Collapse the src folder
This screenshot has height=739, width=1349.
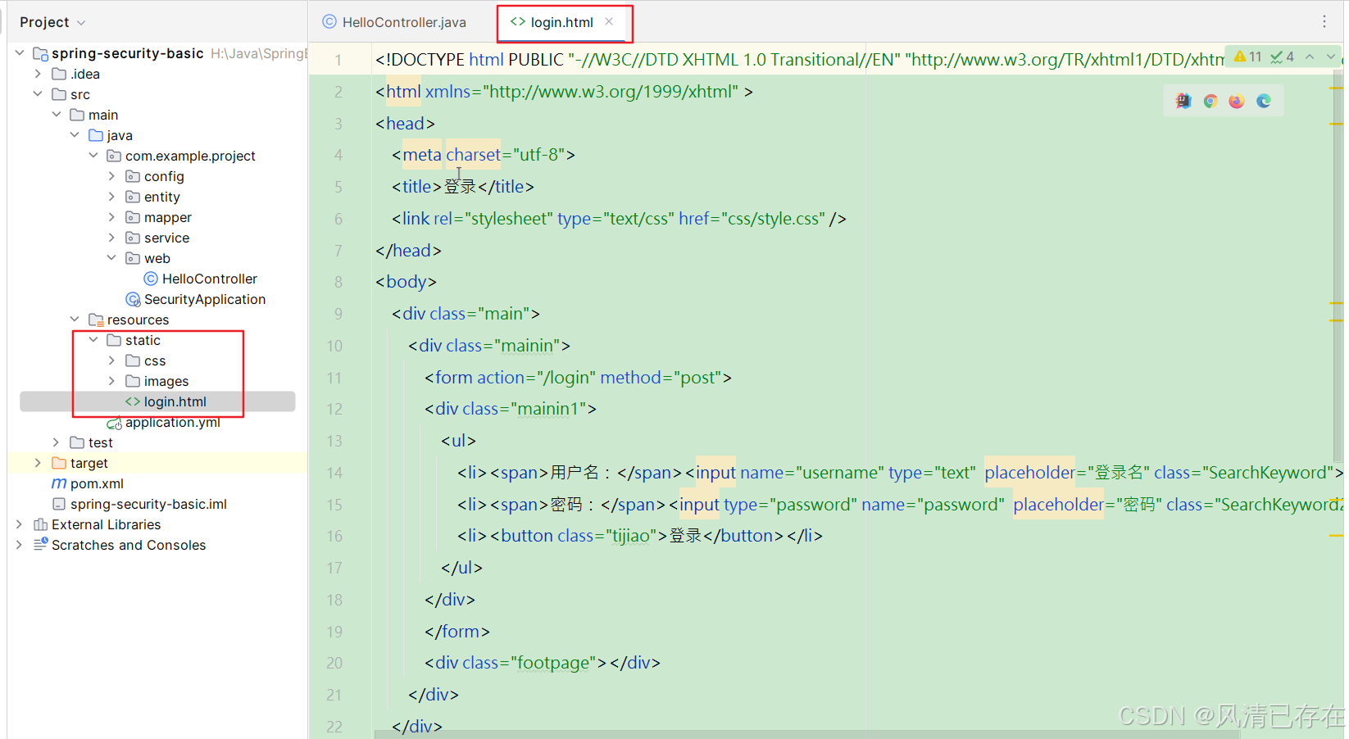tap(38, 94)
